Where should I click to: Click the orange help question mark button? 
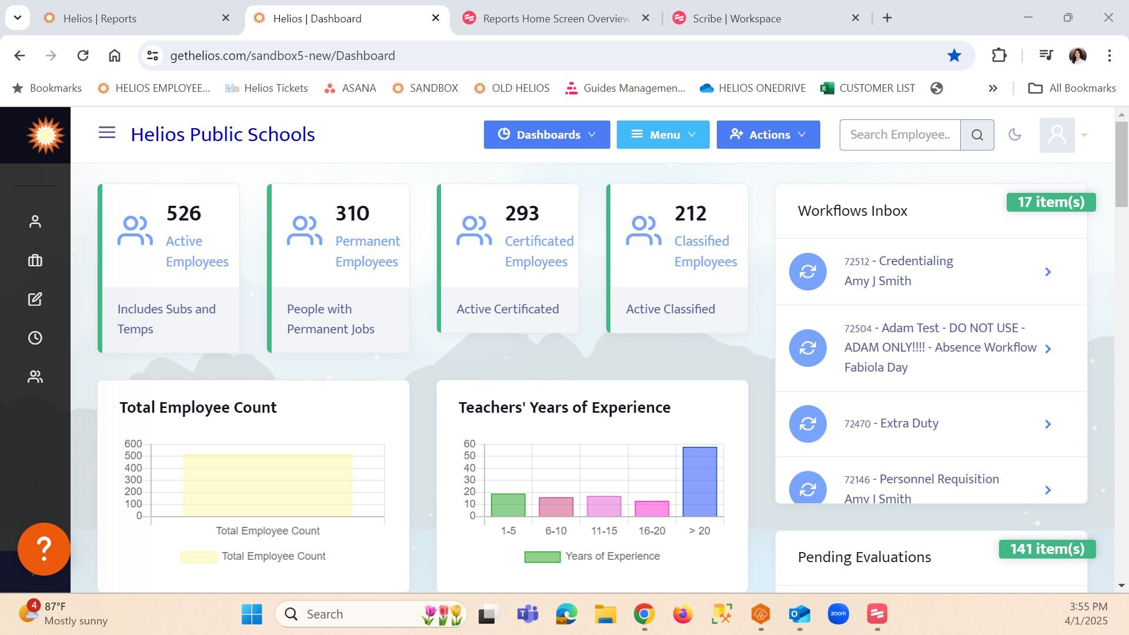click(x=44, y=549)
